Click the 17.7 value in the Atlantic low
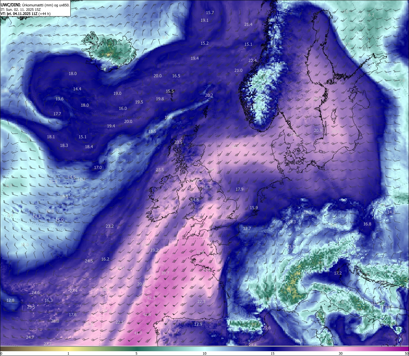Screen dimensions: 409x356 57,114
